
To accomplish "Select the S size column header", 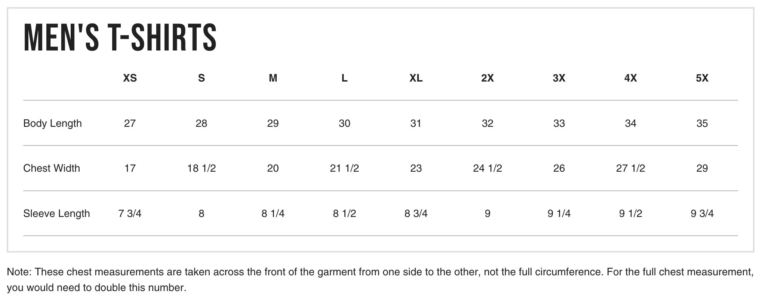I will 202,78.
